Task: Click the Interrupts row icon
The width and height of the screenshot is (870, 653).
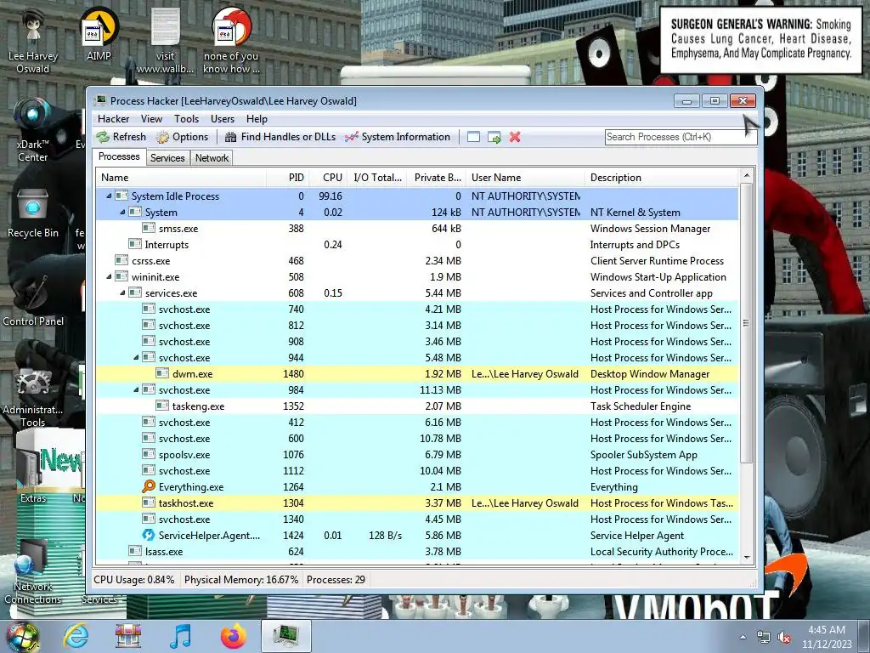Action: tap(135, 244)
